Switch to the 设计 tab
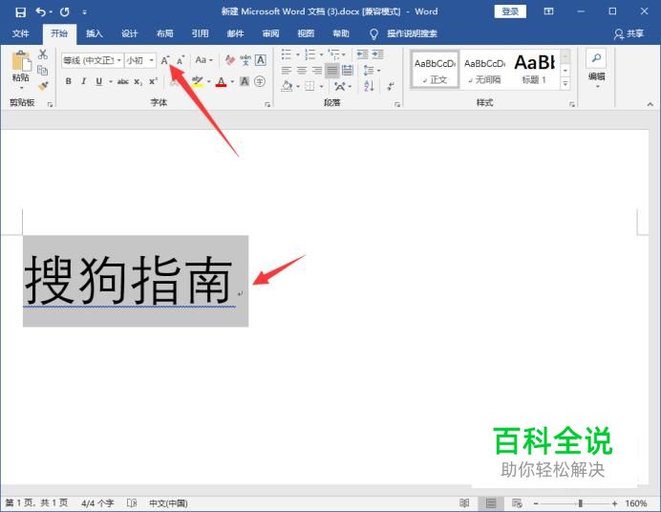Viewport: 661px width, 512px height. (x=129, y=33)
